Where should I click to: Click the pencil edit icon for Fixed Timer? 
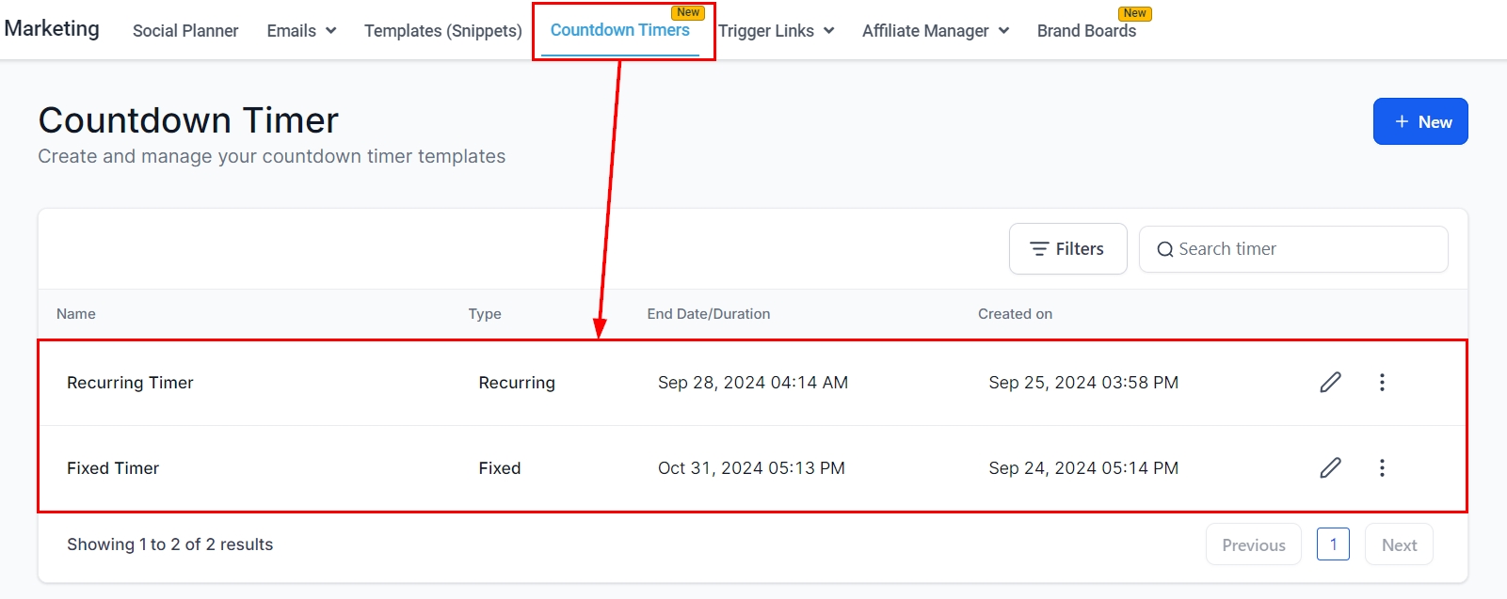[x=1330, y=467]
